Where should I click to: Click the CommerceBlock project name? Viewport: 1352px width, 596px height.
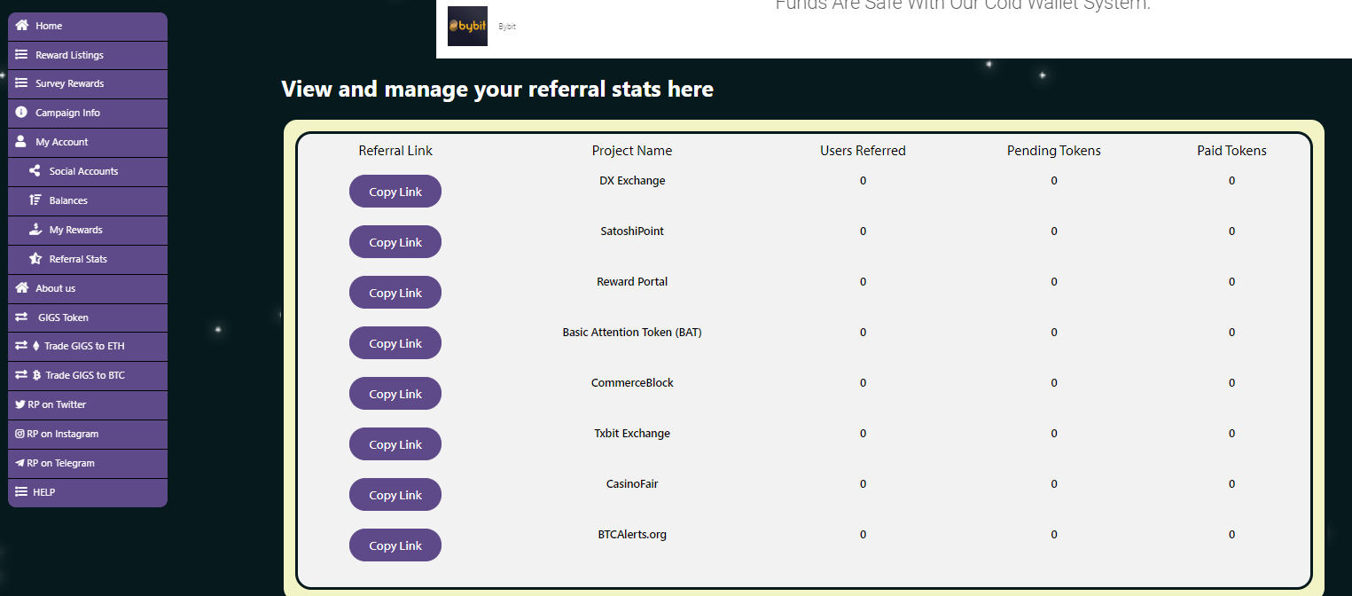[x=632, y=382]
